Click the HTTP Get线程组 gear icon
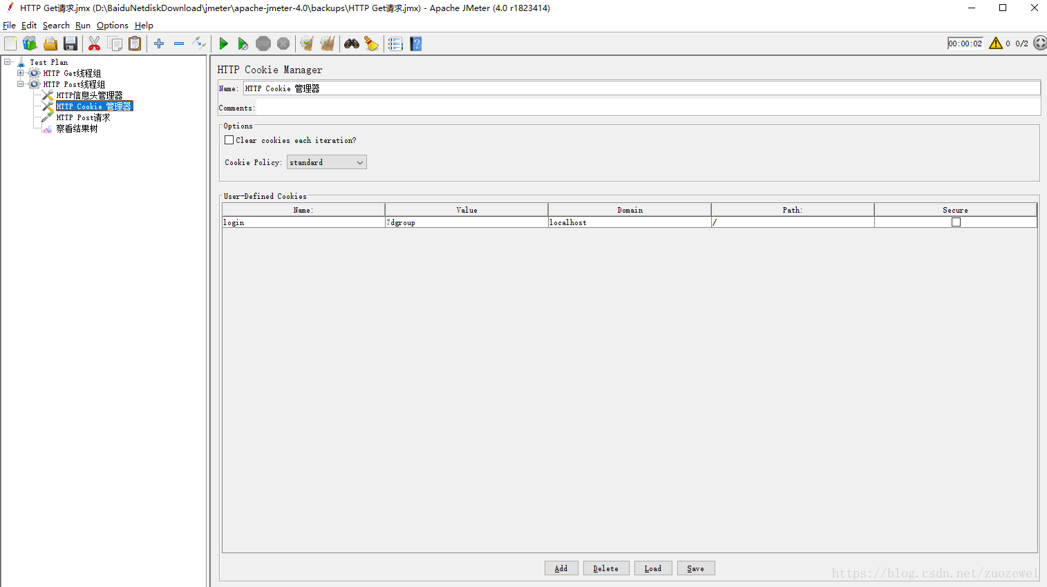This screenshot has height=587, width=1047. [x=34, y=73]
